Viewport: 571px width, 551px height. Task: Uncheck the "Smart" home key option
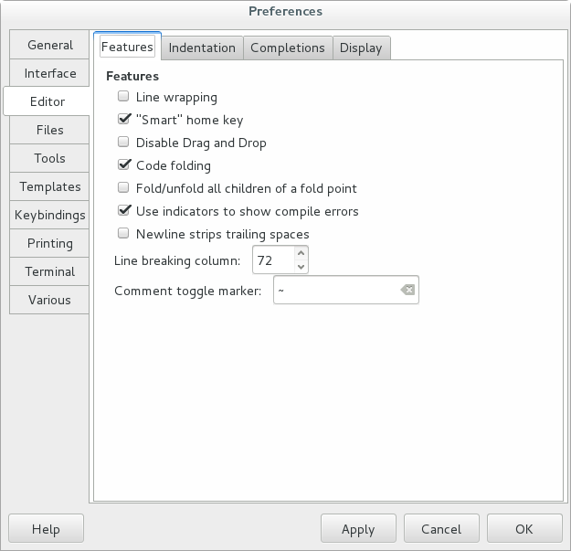(124, 120)
